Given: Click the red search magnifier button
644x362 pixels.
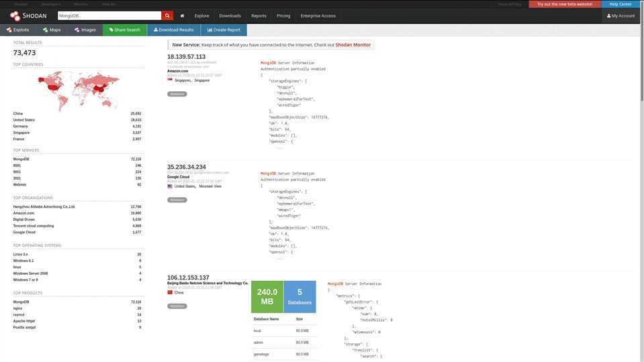Looking at the screenshot, I should (167, 15).
